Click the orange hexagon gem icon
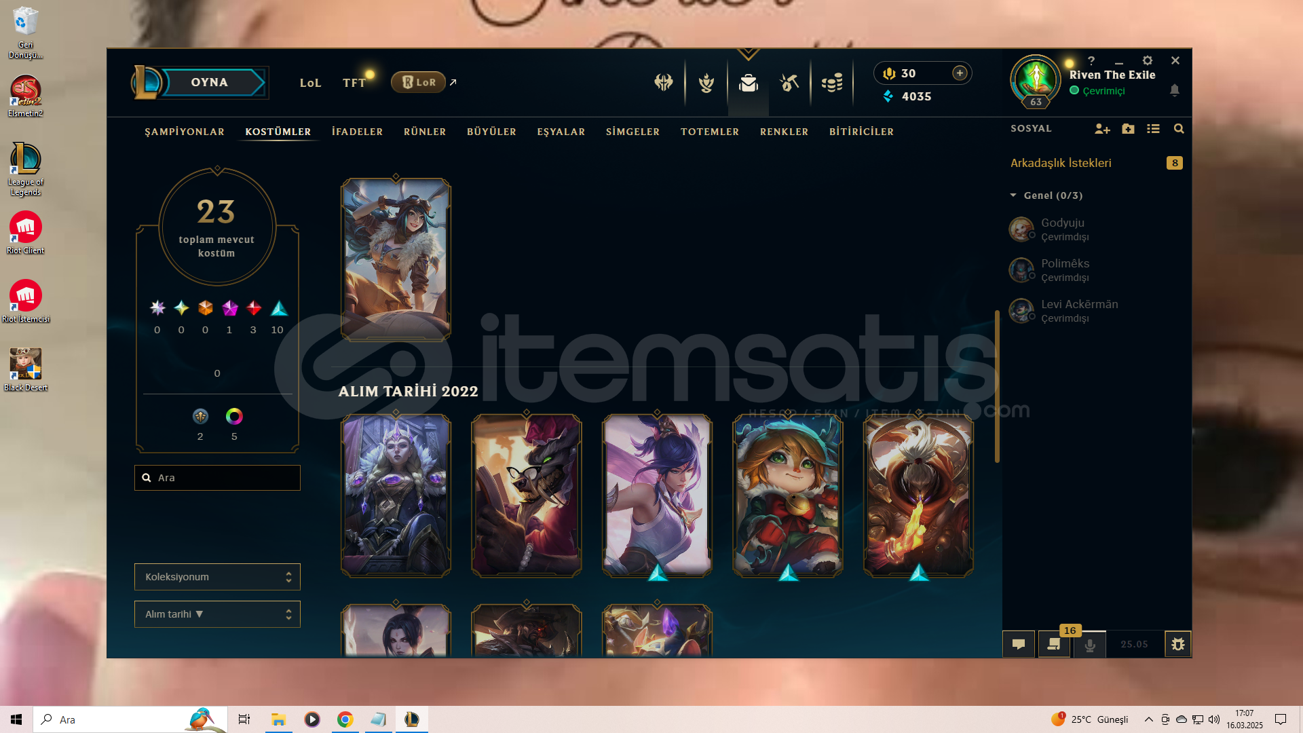 [x=206, y=308]
